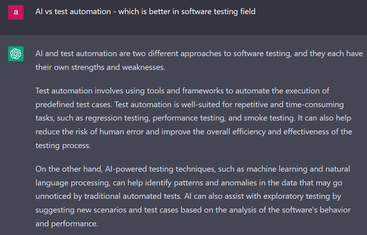
Task: Click the green ChatGPT logo icon
Action: 16,54
